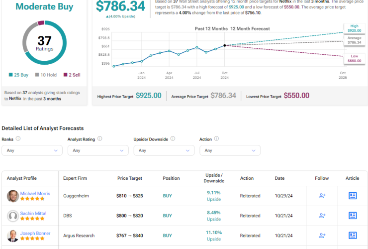Image resolution: width=368 pixels, height=249 pixels.
Task: Open Joseph Bonner's analyst profile link
Action: pyautogui.click(x=35, y=233)
